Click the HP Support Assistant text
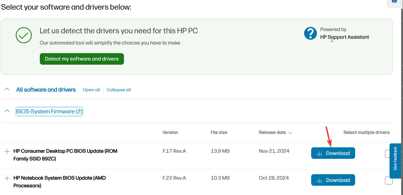 (345, 37)
